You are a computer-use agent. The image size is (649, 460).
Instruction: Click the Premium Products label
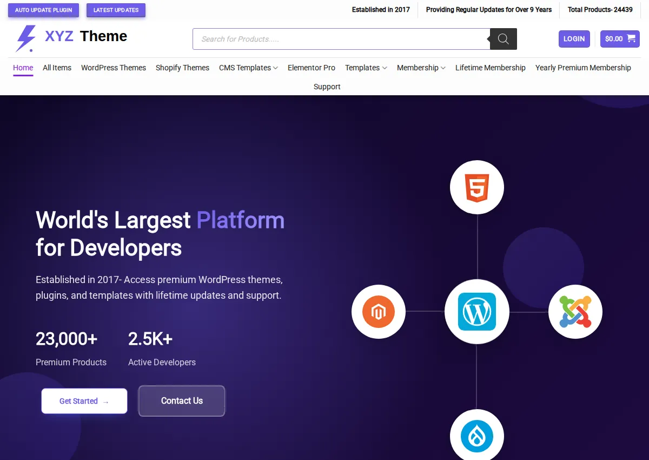(71, 362)
